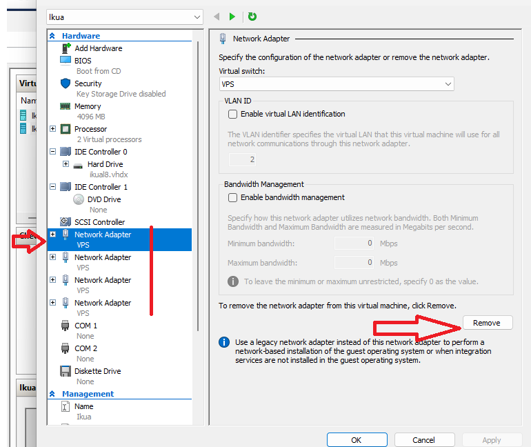
Task: Click the Maximum bandwidth input field
Action: tap(354, 262)
